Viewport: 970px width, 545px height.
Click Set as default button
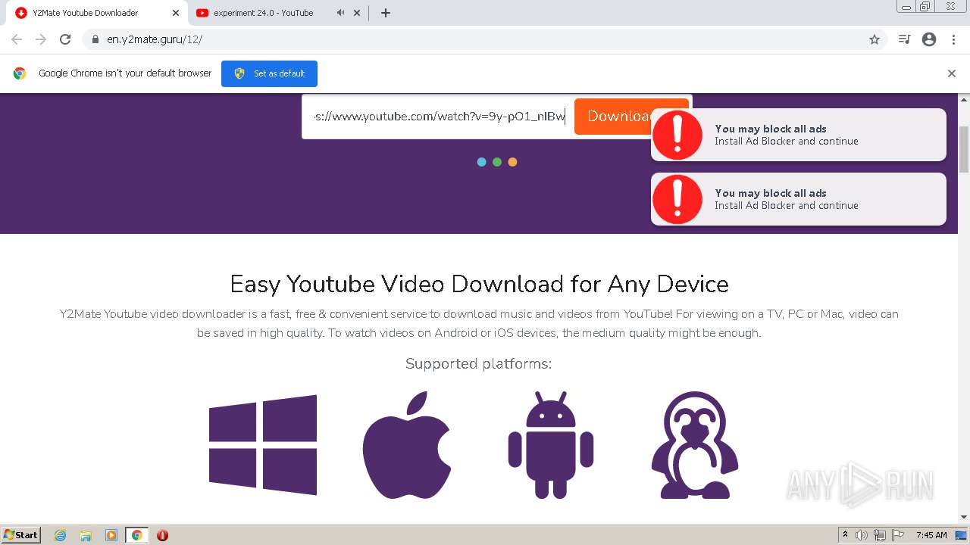click(269, 73)
